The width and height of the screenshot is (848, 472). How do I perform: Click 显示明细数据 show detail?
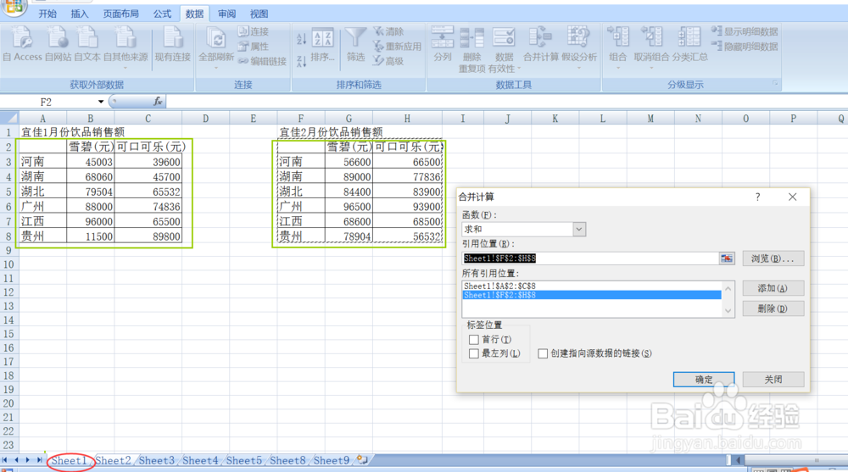745,31
